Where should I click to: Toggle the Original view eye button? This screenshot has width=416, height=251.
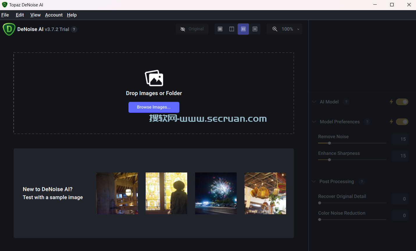click(x=192, y=29)
